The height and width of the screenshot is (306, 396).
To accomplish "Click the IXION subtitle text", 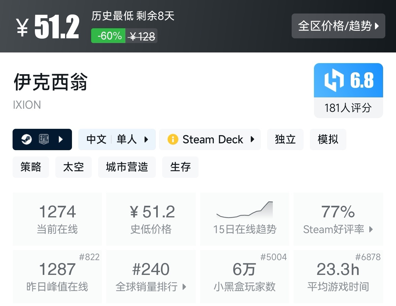I will tap(27, 105).
